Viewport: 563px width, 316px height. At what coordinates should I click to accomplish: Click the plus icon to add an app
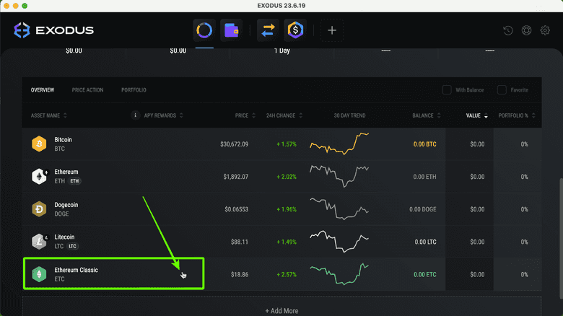coord(332,30)
